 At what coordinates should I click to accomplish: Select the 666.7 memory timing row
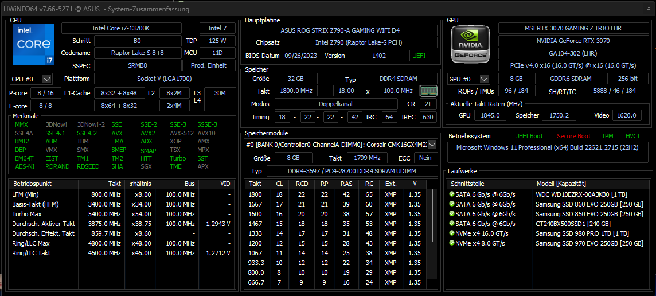(x=337, y=282)
